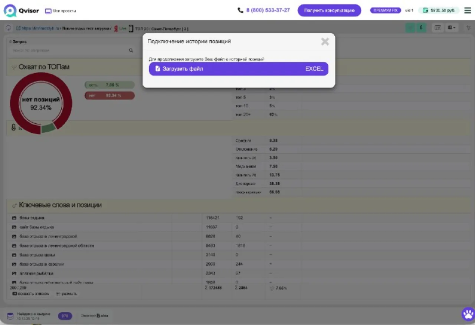Click the ПРЕМИУМ FIX badge

(x=386, y=10)
